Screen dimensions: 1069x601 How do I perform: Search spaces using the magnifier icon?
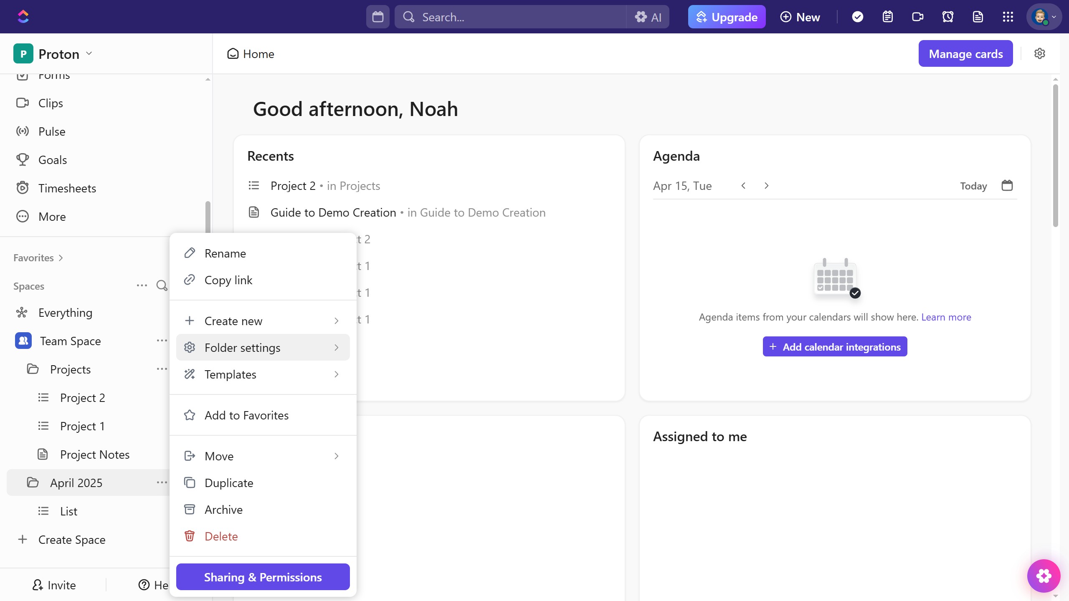162,286
